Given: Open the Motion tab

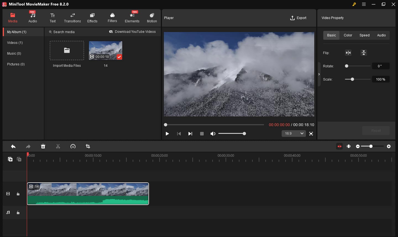Looking at the screenshot, I should (152, 18).
